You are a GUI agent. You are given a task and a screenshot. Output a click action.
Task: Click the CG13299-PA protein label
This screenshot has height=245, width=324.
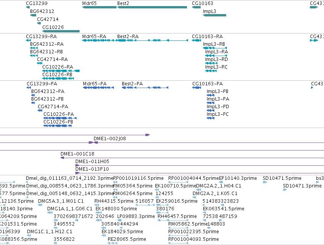pos(42,84)
